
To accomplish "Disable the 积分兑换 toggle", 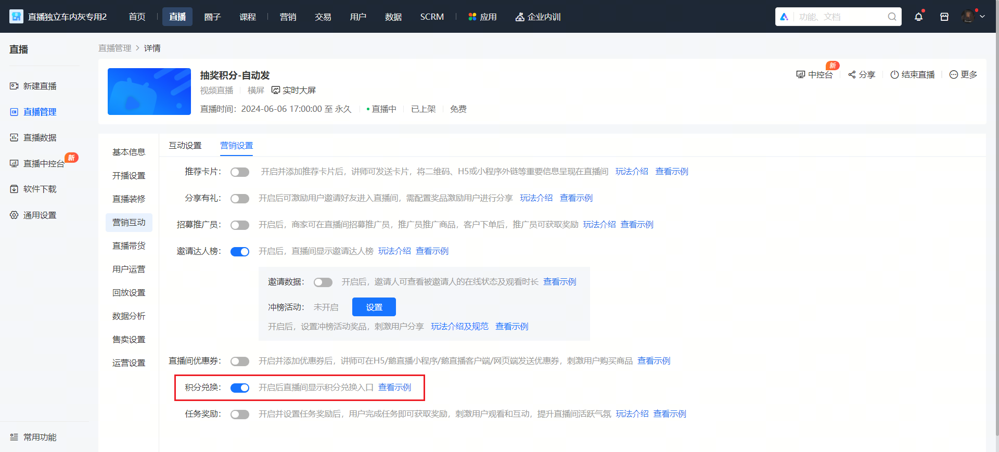I will pyautogui.click(x=240, y=388).
